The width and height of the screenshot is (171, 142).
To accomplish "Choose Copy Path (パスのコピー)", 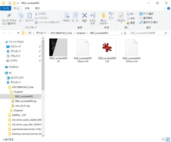I will 42,18.
